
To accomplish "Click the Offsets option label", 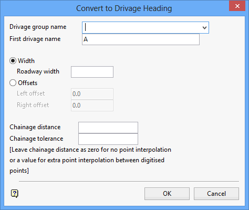I will [x=28, y=83].
